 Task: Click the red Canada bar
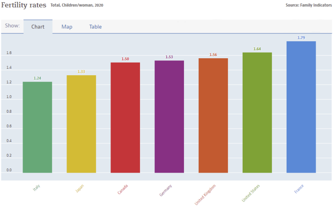125,117
